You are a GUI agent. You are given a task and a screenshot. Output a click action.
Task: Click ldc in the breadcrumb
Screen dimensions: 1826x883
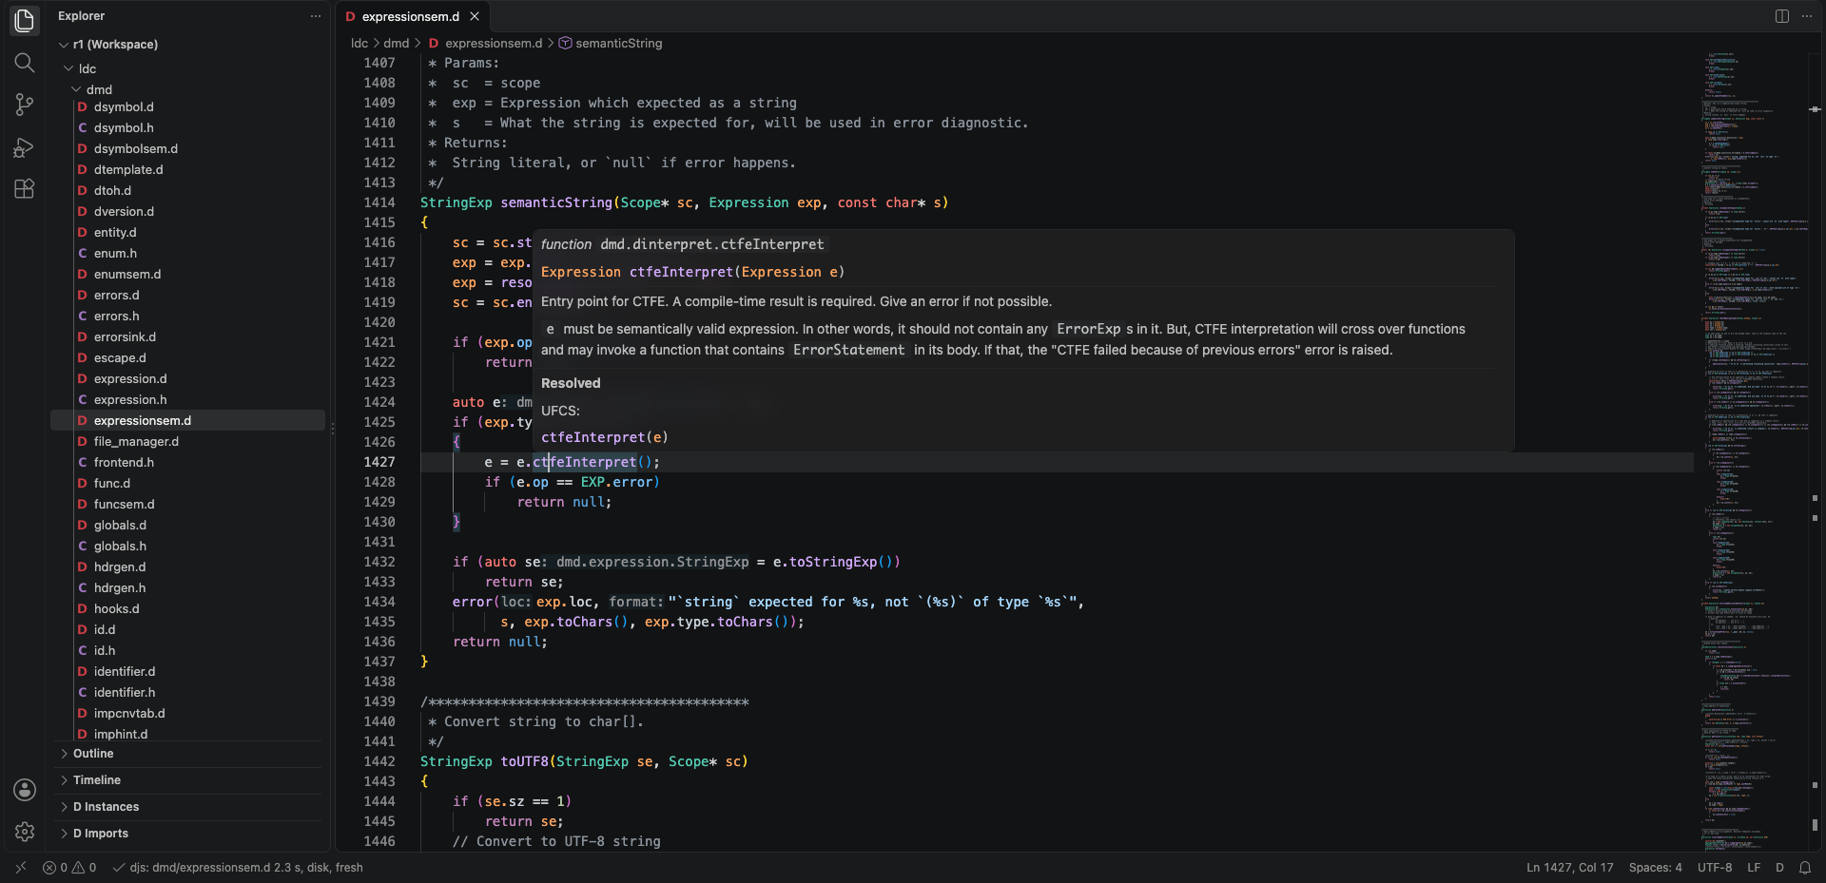[x=359, y=43]
